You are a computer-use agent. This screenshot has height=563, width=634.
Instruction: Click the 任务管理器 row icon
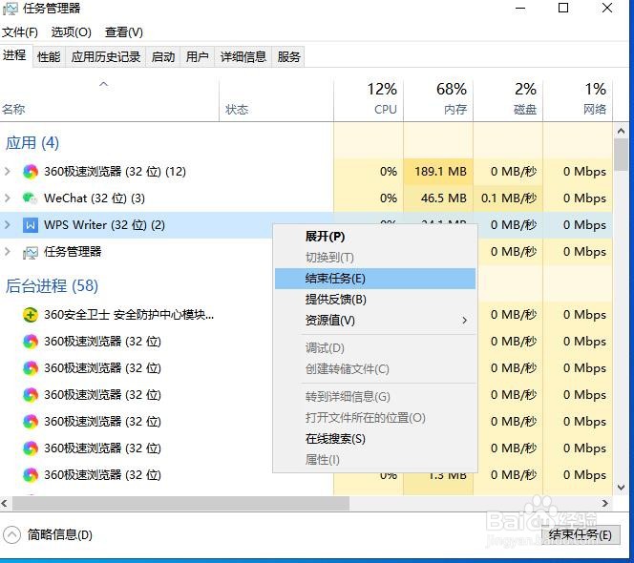click(x=31, y=252)
